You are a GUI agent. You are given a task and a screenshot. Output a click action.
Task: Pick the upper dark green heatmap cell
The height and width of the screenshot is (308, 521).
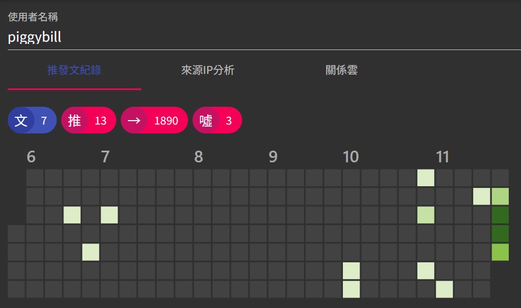coord(500,215)
